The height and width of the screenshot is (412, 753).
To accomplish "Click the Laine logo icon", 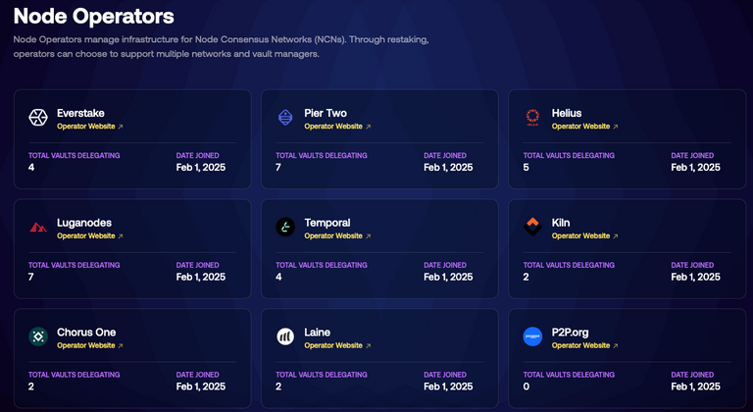I will pos(285,337).
